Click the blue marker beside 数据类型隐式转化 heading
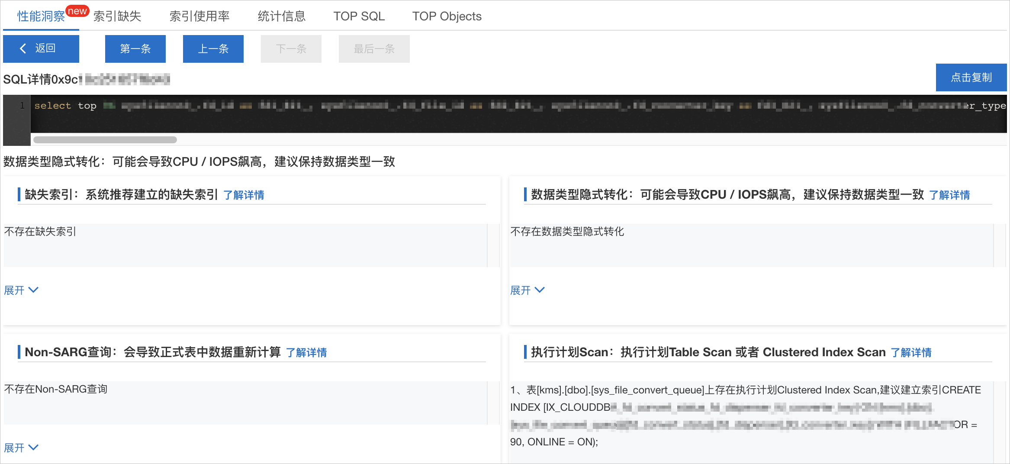This screenshot has height=464, width=1010. pos(526,195)
